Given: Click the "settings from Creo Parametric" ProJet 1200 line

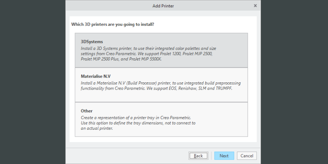Looking at the screenshot, I should coord(146,54).
